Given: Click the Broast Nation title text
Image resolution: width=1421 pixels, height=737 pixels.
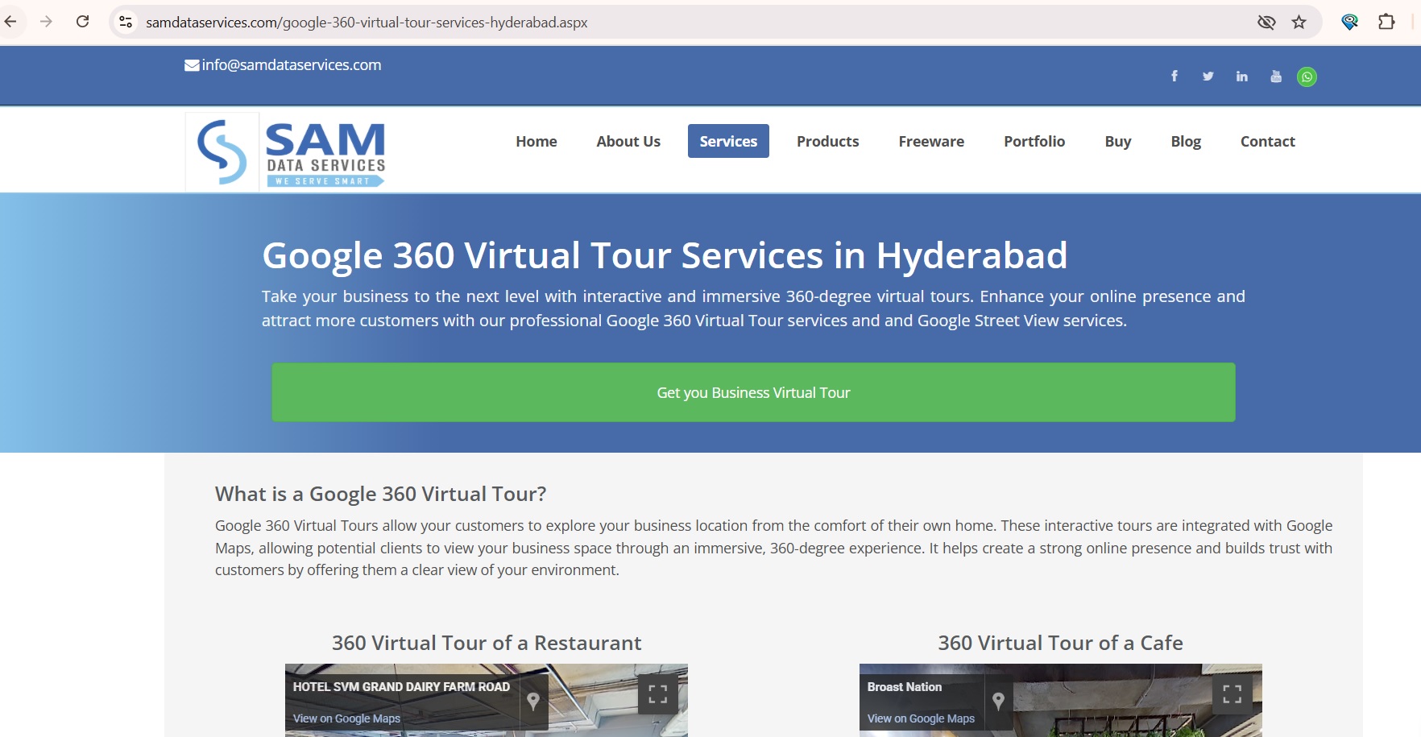Looking at the screenshot, I should (x=905, y=687).
